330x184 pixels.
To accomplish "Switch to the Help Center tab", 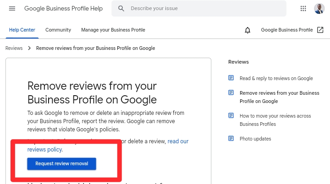I will click(x=22, y=30).
